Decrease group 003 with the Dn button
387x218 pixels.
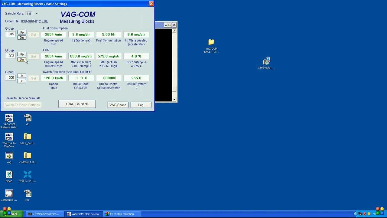pos(21,59)
